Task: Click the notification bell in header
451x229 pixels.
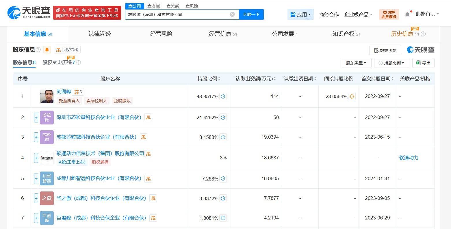Action: pos(407,14)
